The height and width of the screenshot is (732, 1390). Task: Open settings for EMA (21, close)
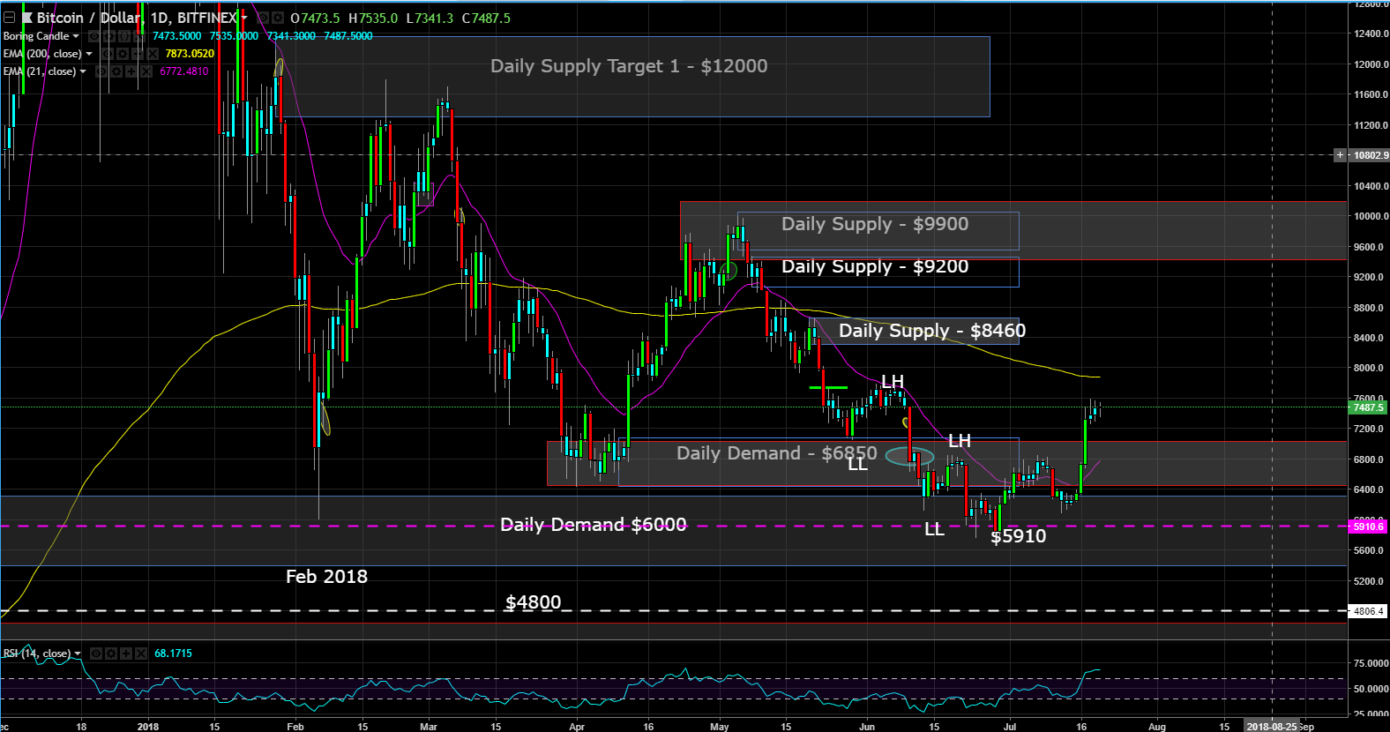[x=116, y=71]
